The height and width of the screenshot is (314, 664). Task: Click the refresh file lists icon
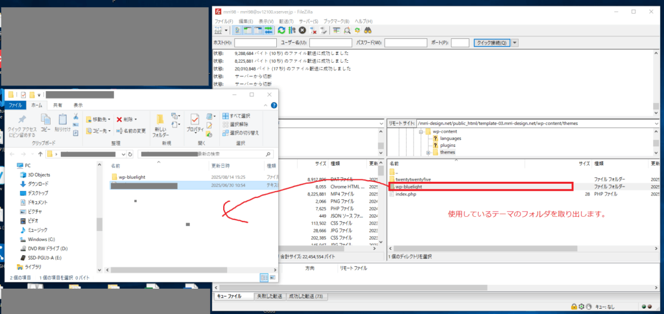pyautogui.click(x=281, y=30)
